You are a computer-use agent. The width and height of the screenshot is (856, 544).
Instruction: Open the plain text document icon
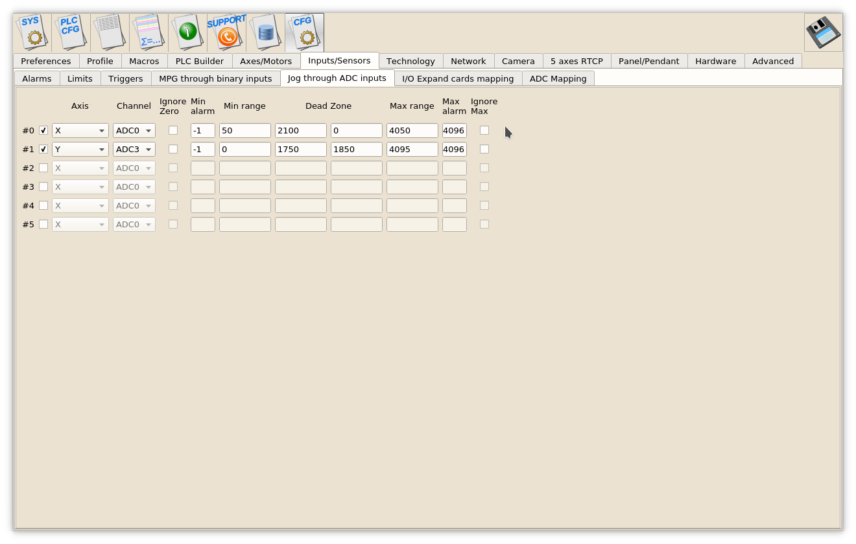[110, 32]
